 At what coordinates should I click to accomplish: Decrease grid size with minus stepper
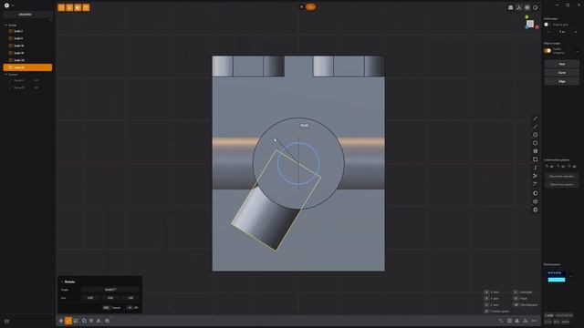point(547,32)
